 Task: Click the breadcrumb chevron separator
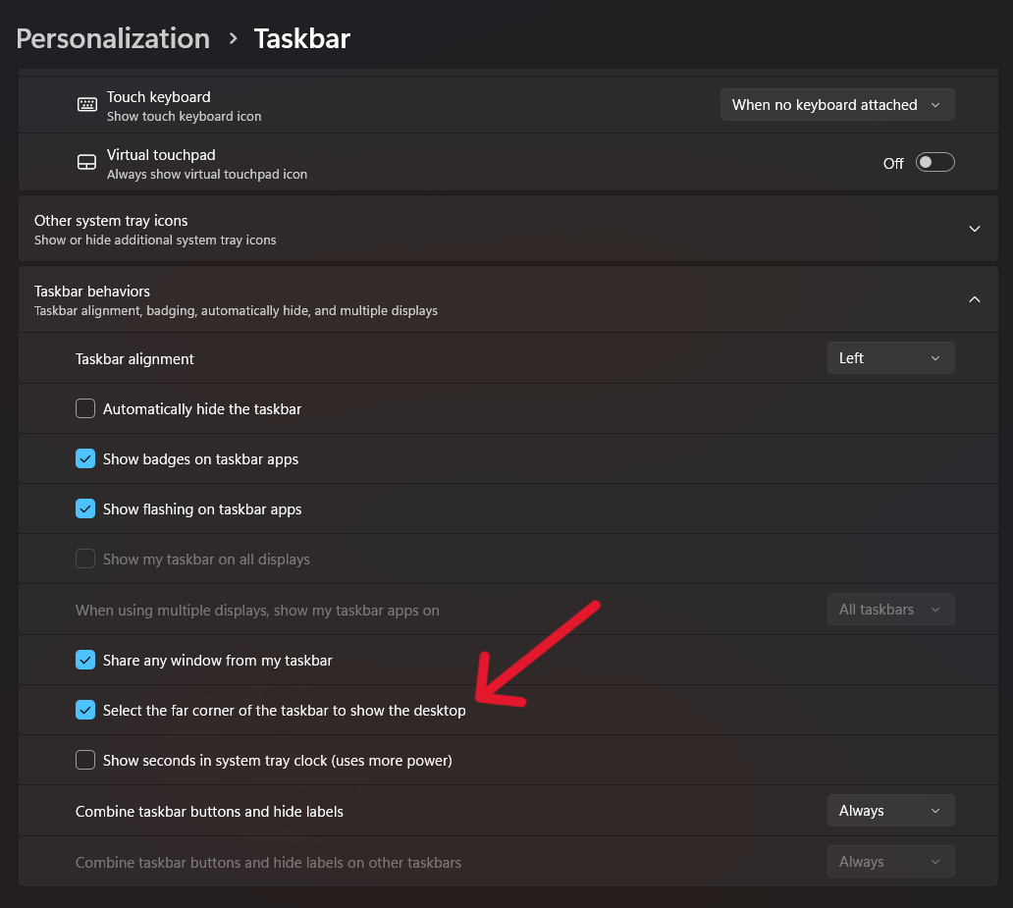click(x=234, y=39)
